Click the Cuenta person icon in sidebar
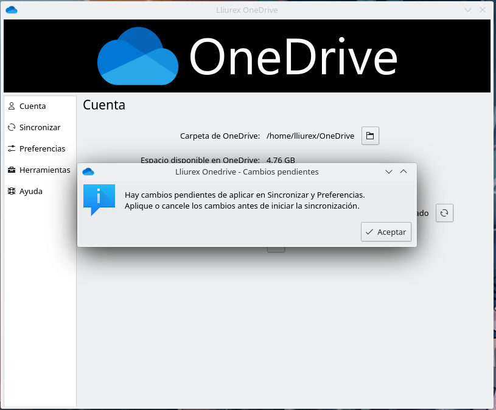 (12, 106)
